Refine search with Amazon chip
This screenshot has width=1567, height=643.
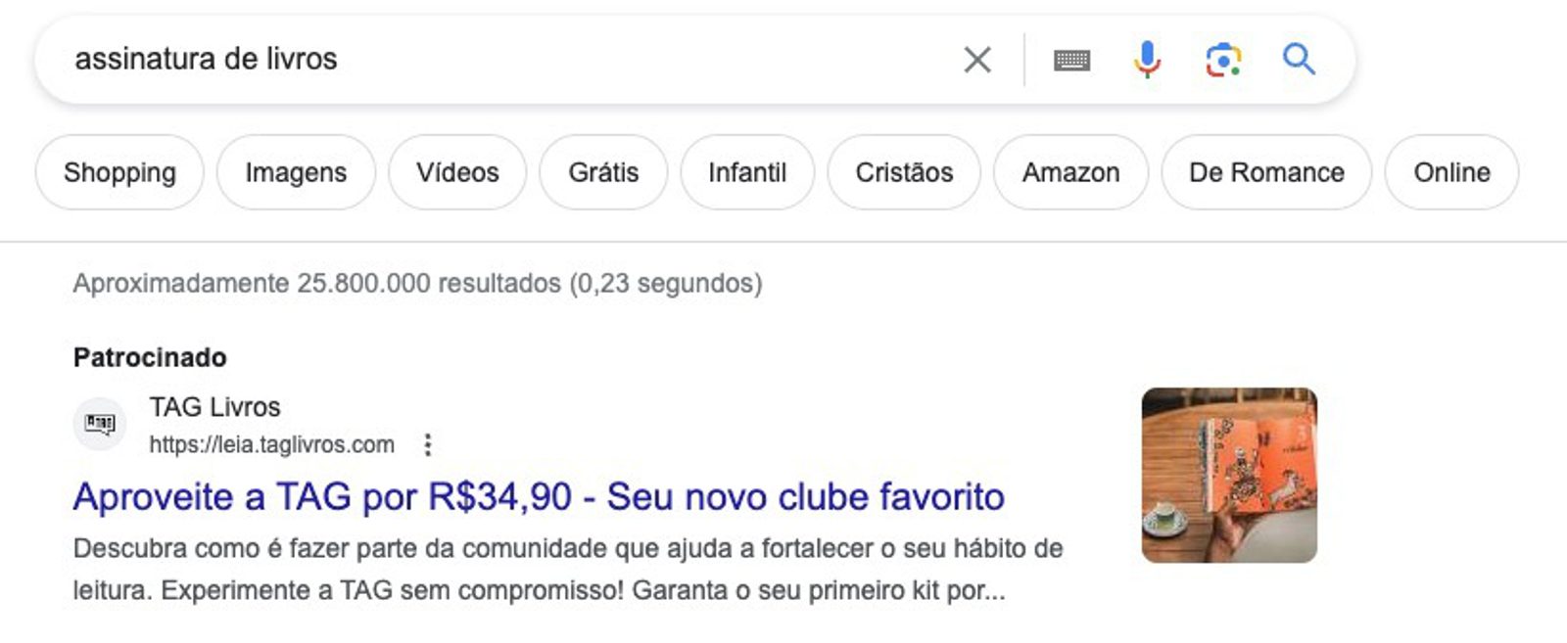[x=1070, y=172]
